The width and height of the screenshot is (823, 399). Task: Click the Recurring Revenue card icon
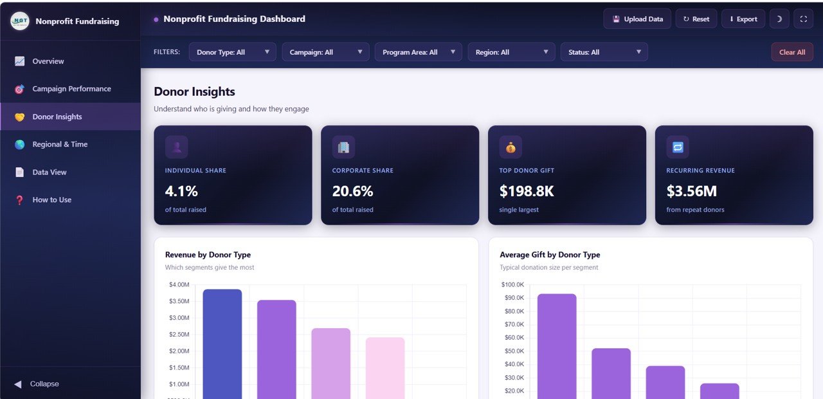(x=678, y=146)
